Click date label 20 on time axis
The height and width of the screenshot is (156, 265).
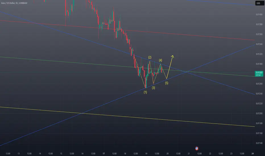click(167, 154)
